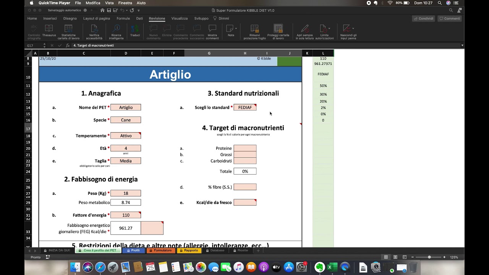Click the Proteine input cell

245,148
